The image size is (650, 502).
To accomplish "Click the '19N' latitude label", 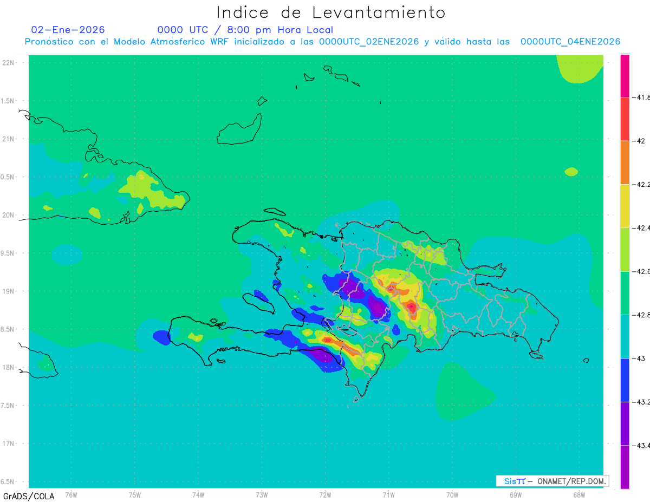I will 9,291.
